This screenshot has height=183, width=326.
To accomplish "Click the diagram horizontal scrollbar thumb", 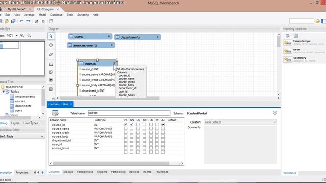I will pyautogui.click(x=110, y=98).
